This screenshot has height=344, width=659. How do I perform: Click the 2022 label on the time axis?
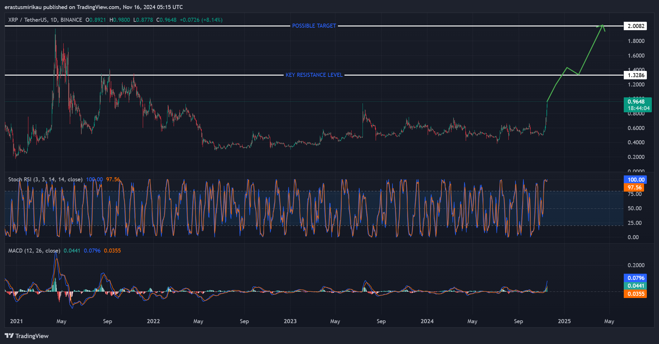click(153, 321)
